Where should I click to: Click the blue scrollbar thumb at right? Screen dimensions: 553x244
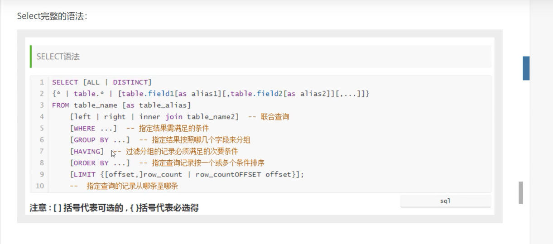tap(526, 68)
